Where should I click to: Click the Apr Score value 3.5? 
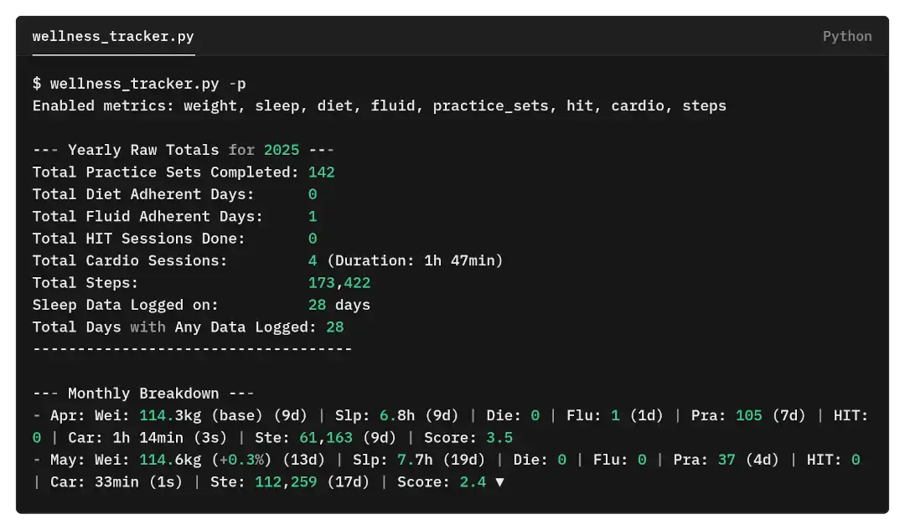click(x=499, y=438)
